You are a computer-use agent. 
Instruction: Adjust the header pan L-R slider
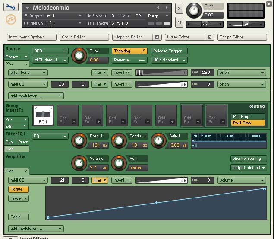205,24
